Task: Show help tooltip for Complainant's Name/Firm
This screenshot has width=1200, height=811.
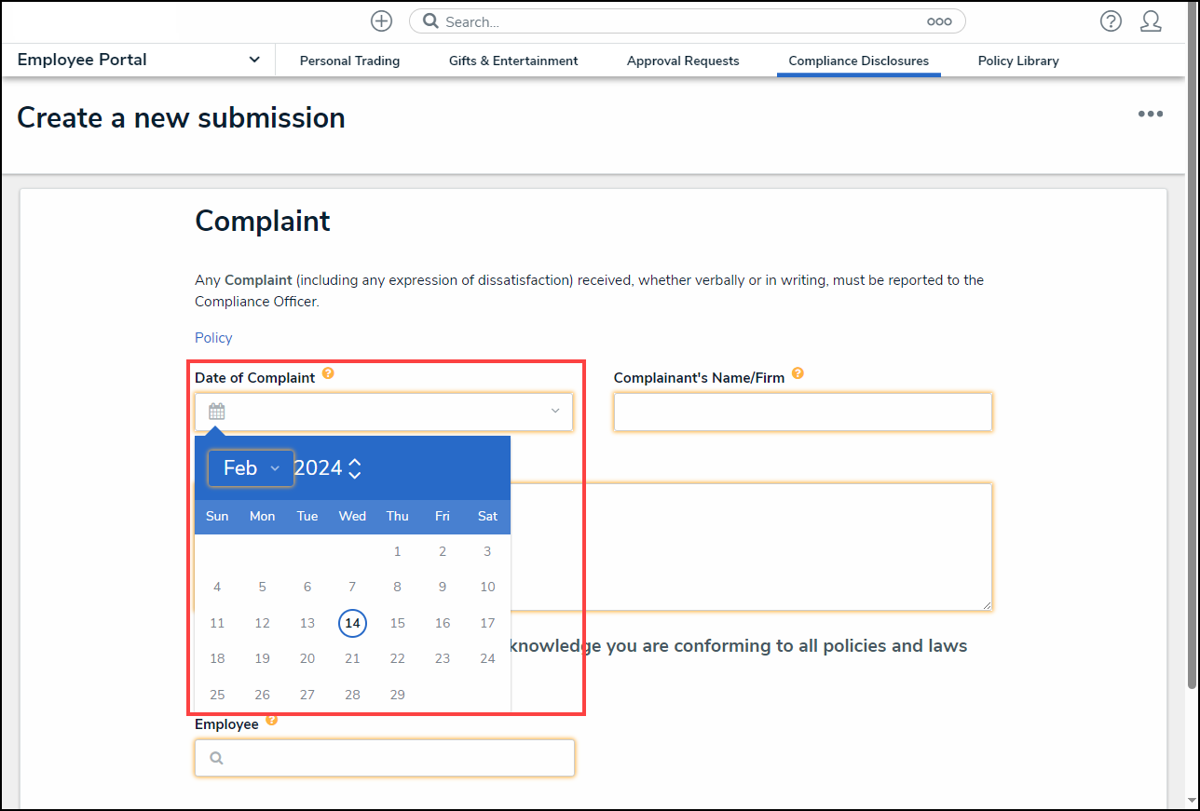Action: tap(798, 374)
